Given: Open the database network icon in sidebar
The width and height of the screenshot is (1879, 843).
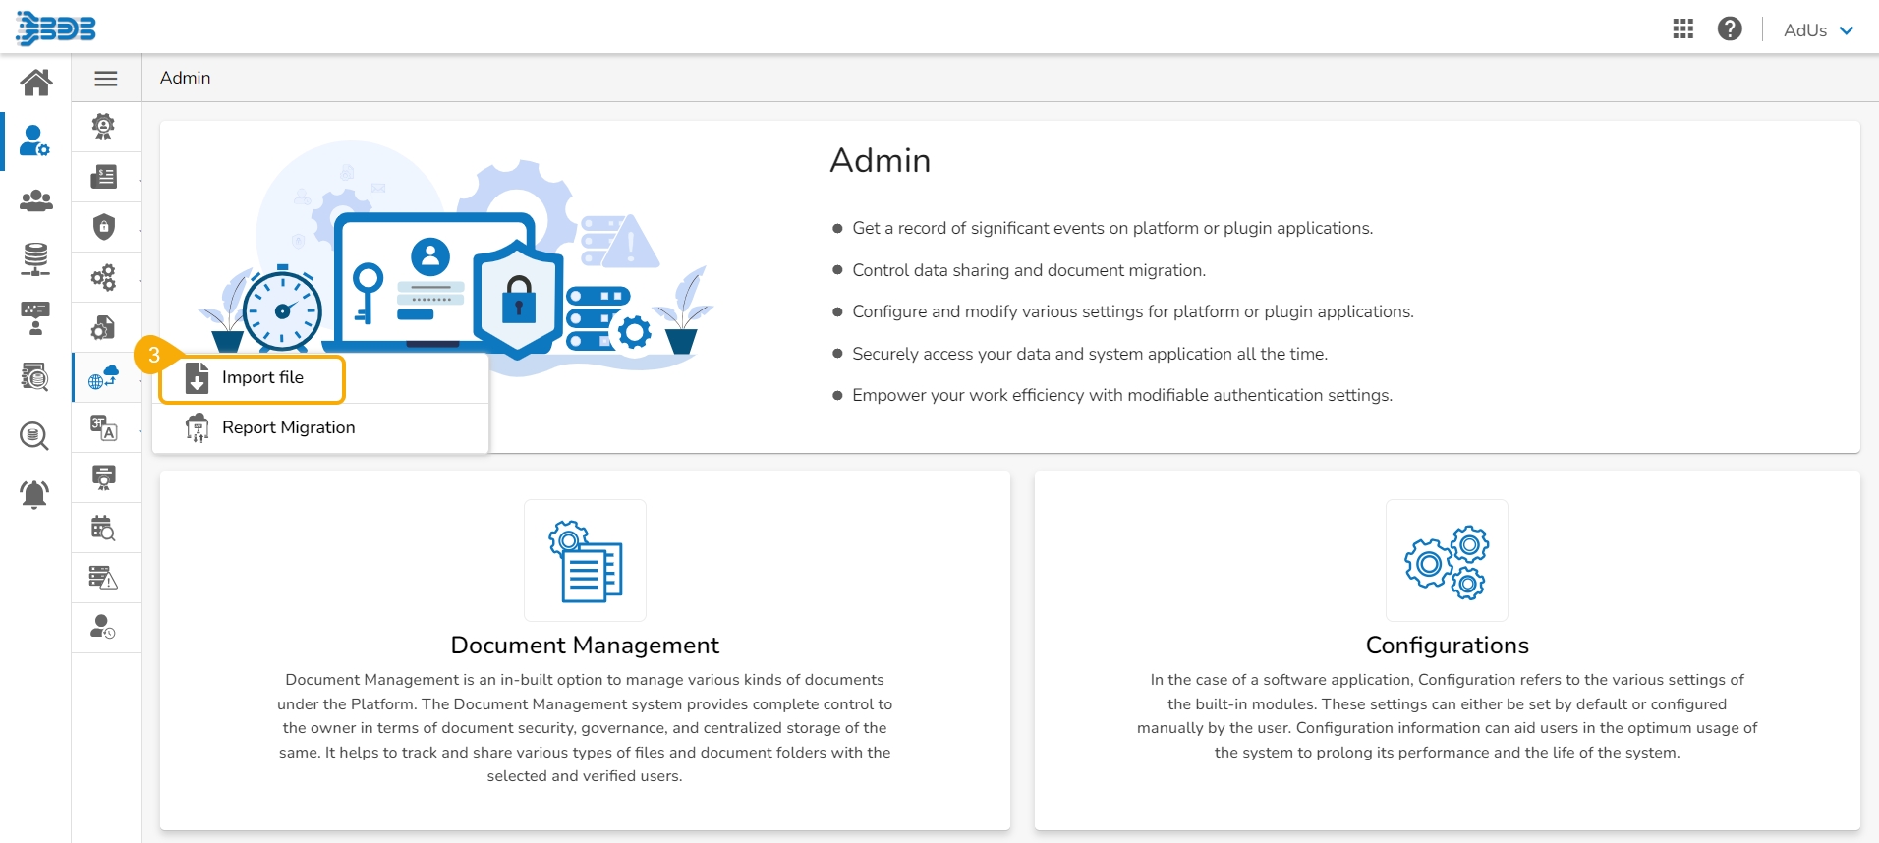Looking at the screenshot, I should [x=35, y=259].
